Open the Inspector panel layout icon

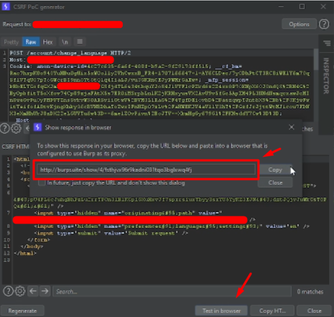point(327,43)
